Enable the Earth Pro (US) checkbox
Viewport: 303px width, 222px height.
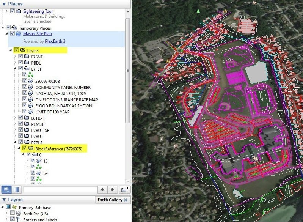(x=13, y=214)
